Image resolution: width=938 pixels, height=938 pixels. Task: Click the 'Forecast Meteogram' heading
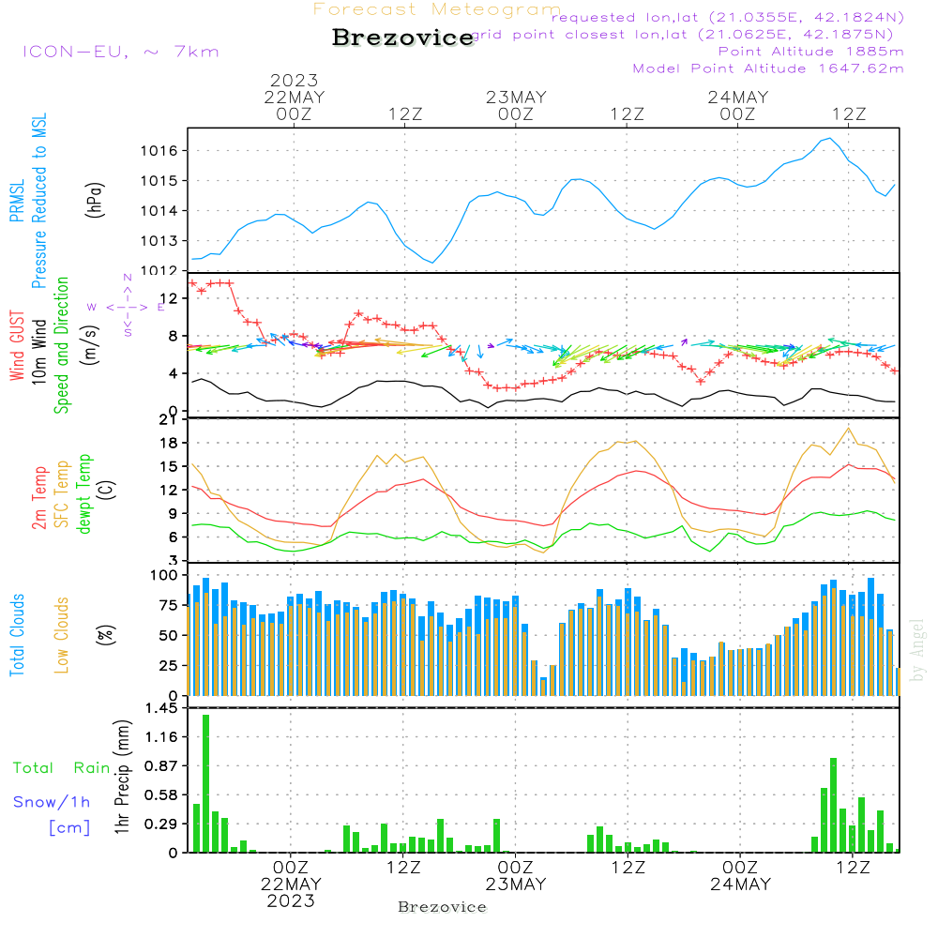point(437,9)
